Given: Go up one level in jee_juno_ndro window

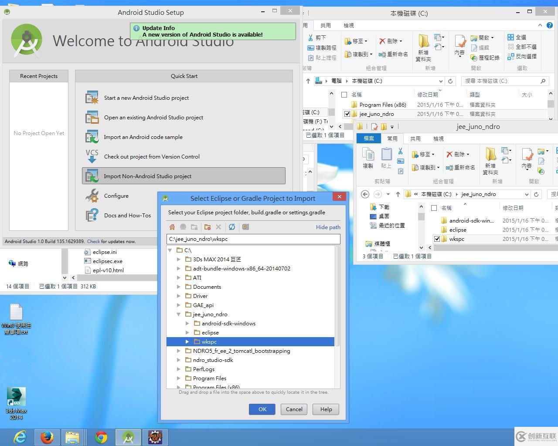Looking at the screenshot, I should [x=398, y=194].
